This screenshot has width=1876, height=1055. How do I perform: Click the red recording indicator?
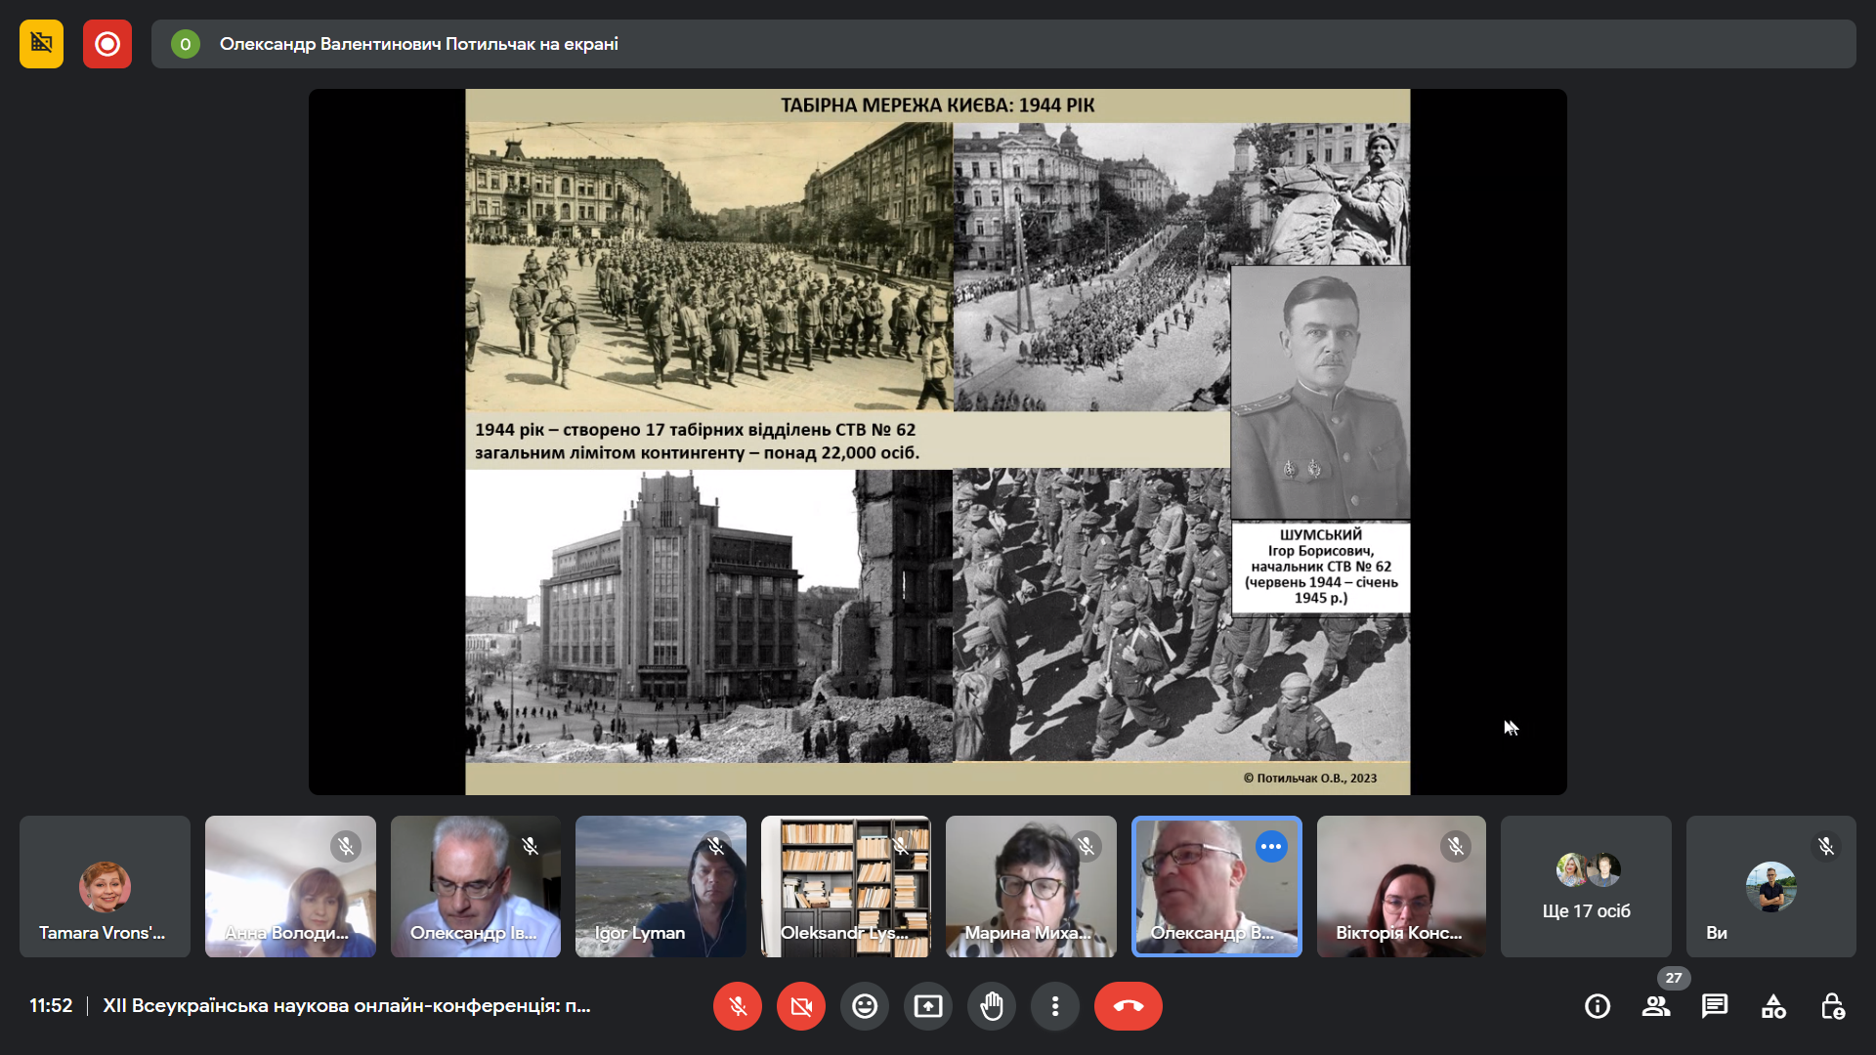(107, 44)
